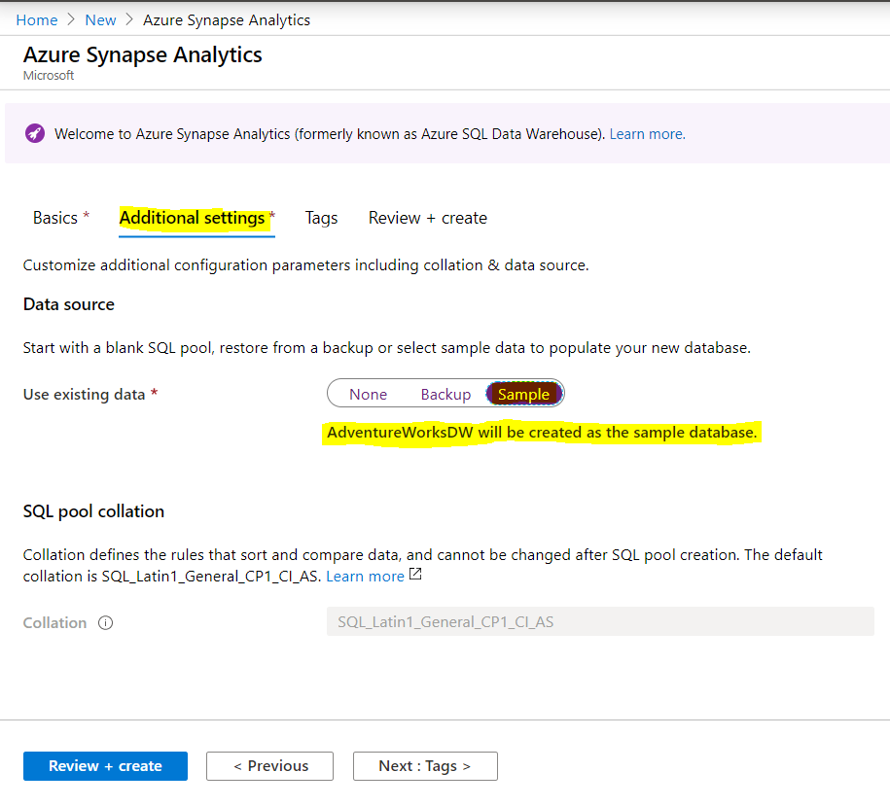This screenshot has height=807, width=890.
Task: Select None for Use existing data
Action: pos(368,394)
